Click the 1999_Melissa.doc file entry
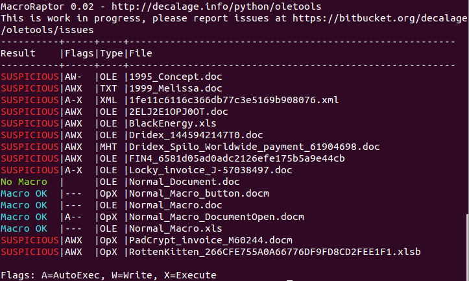Viewport: 469px width, 281px height. tap(176, 88)
